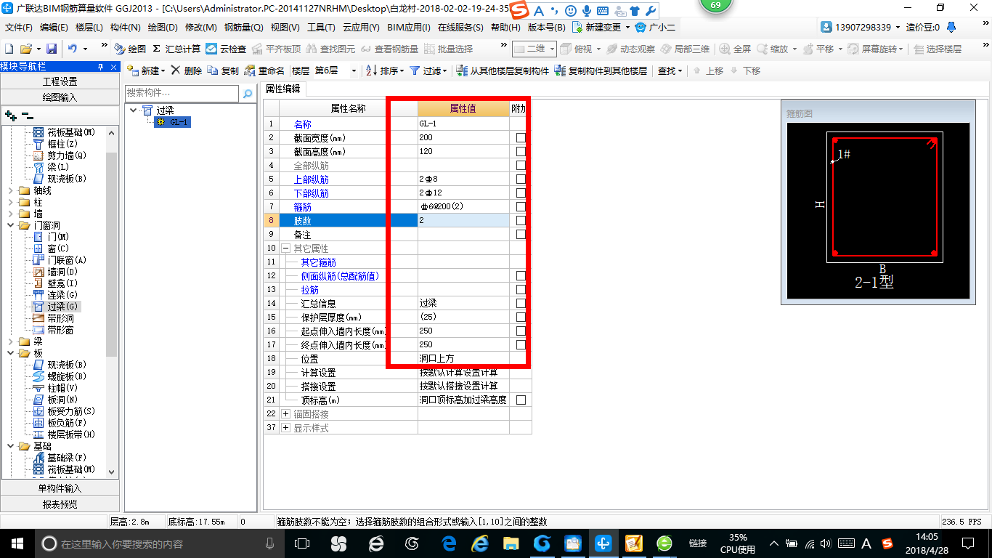
Task: Open 绘图 drawing mode
Action: [130, 49]
